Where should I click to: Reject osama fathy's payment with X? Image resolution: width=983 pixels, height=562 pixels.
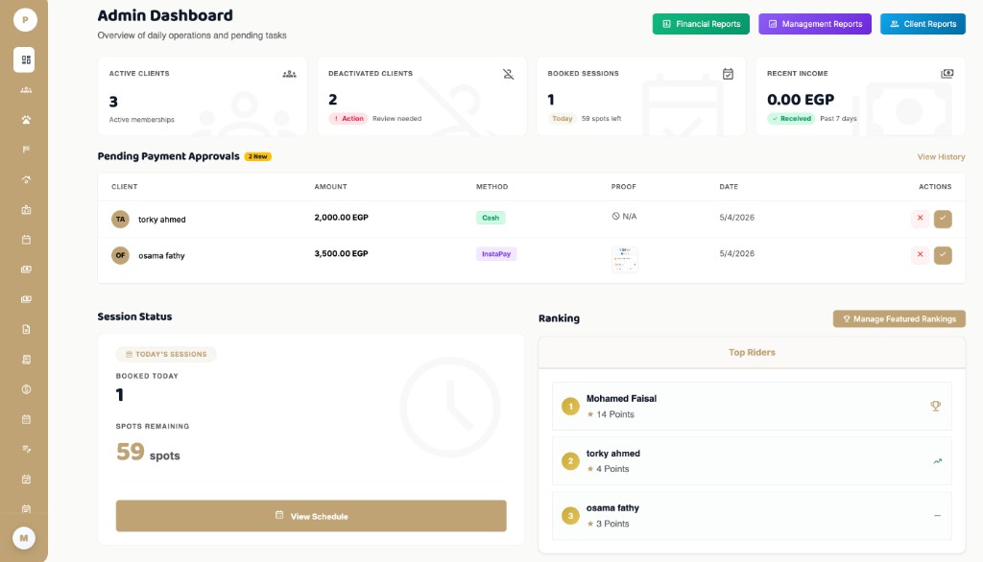[x=920, y=254]
